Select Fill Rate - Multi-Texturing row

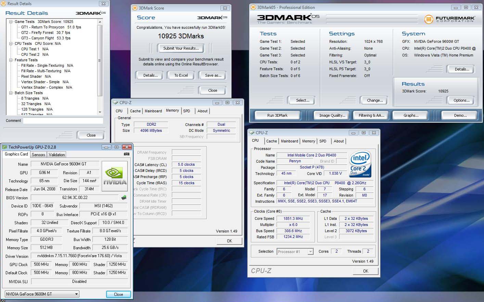pos(46,71)
